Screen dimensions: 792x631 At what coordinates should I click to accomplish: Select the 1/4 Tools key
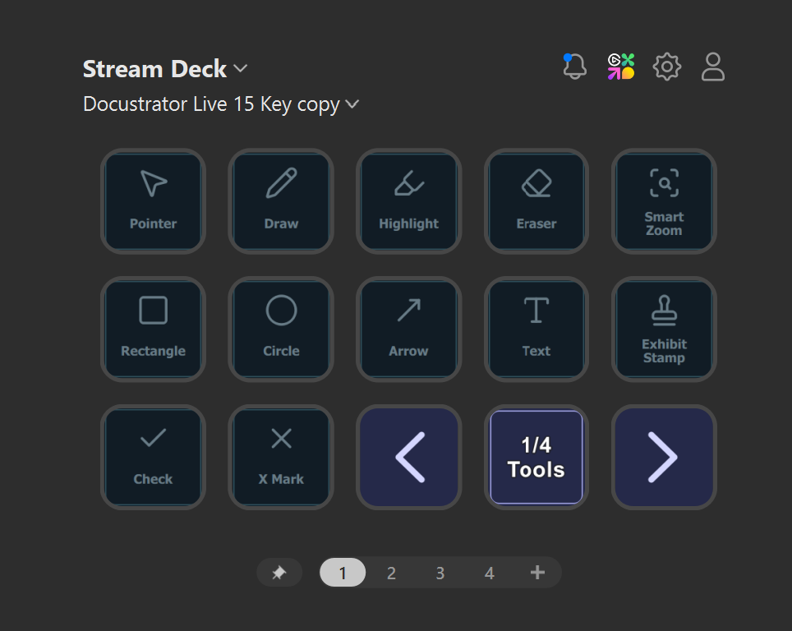536,457
